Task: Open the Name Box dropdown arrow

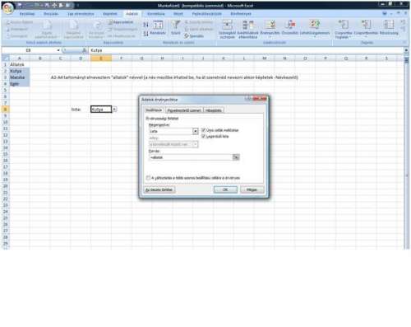Action: (58, 50)
